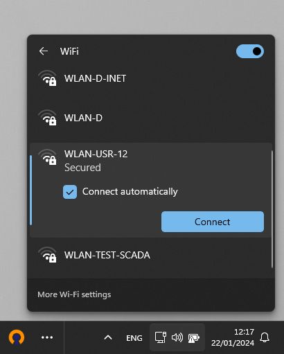Uncheck Connect automatically checkbox
The height and width of the screenshot is (354, 284).
(x=70, y=192)
